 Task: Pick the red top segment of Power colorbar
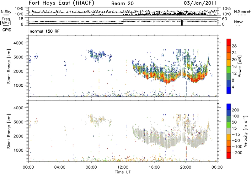229,42
